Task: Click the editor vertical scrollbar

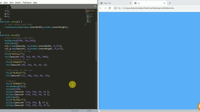Action: click(x=96, y=41)
